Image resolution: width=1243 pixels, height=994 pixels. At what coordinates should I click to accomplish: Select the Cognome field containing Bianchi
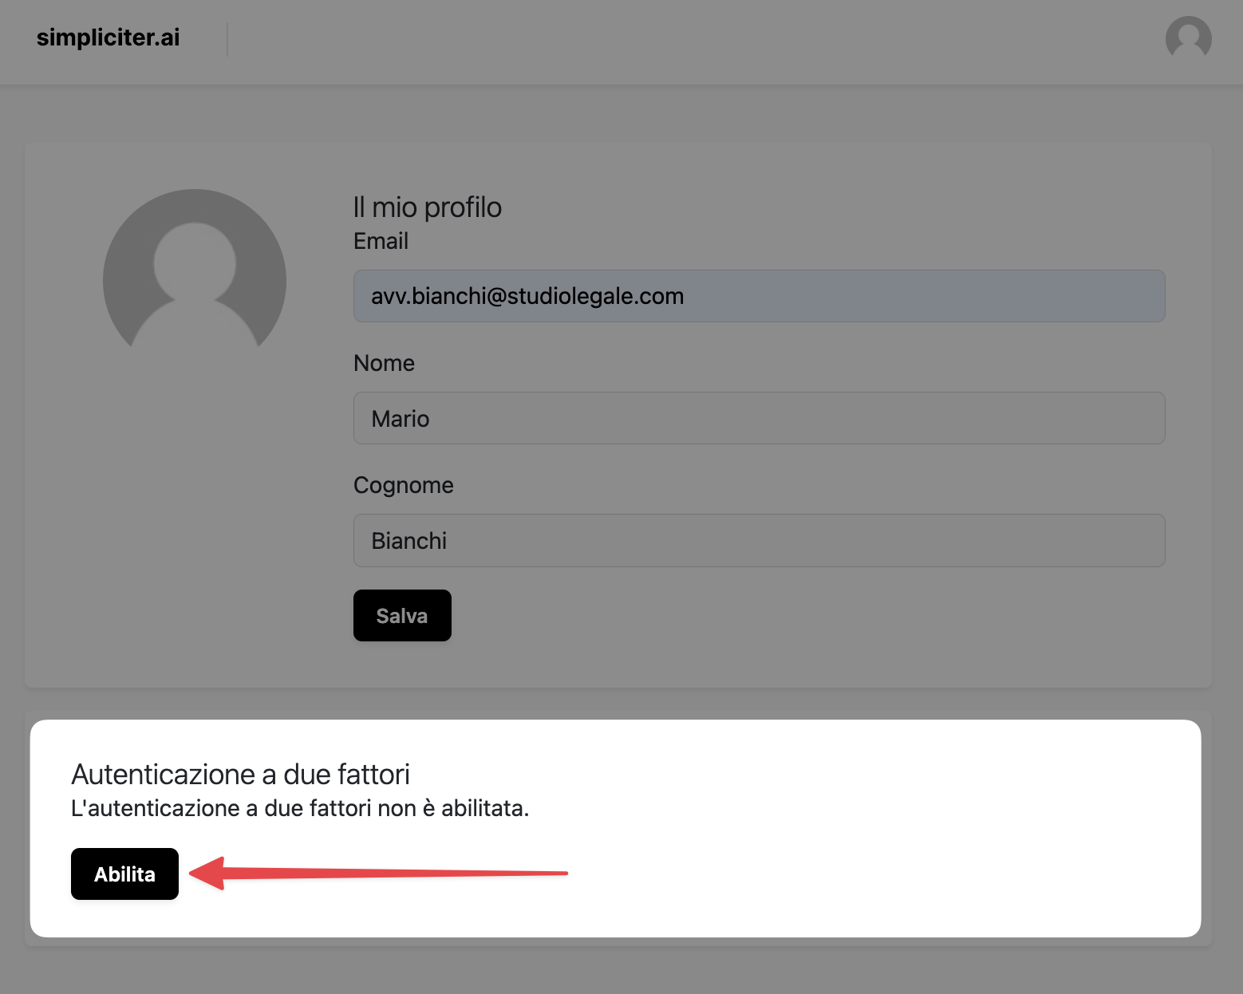[758, 540]
